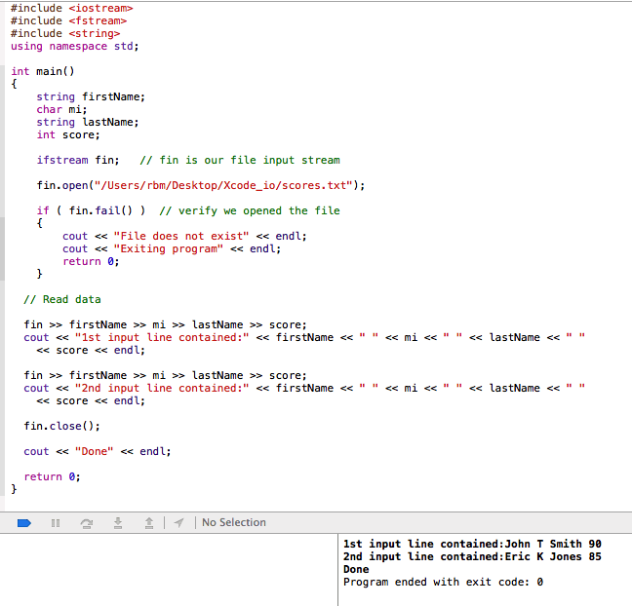Click the simulate location arrow icon

(178, 522)
